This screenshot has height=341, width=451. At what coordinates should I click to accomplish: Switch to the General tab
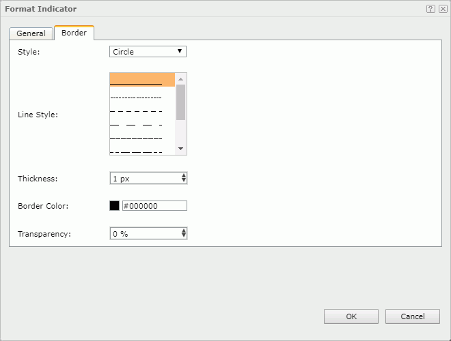31,33
